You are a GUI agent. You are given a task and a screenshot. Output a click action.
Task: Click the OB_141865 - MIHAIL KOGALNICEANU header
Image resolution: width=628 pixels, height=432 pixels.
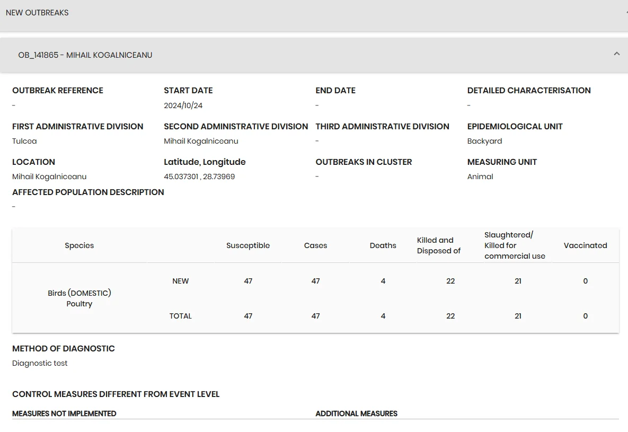314,55
